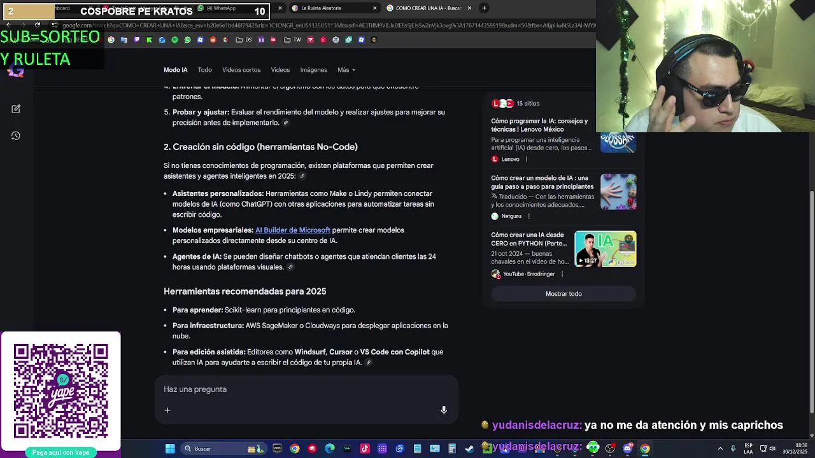This screenshot has height=458, width=815.
Task: Switch to the Todo tab
Action: (x=204, y=70)
